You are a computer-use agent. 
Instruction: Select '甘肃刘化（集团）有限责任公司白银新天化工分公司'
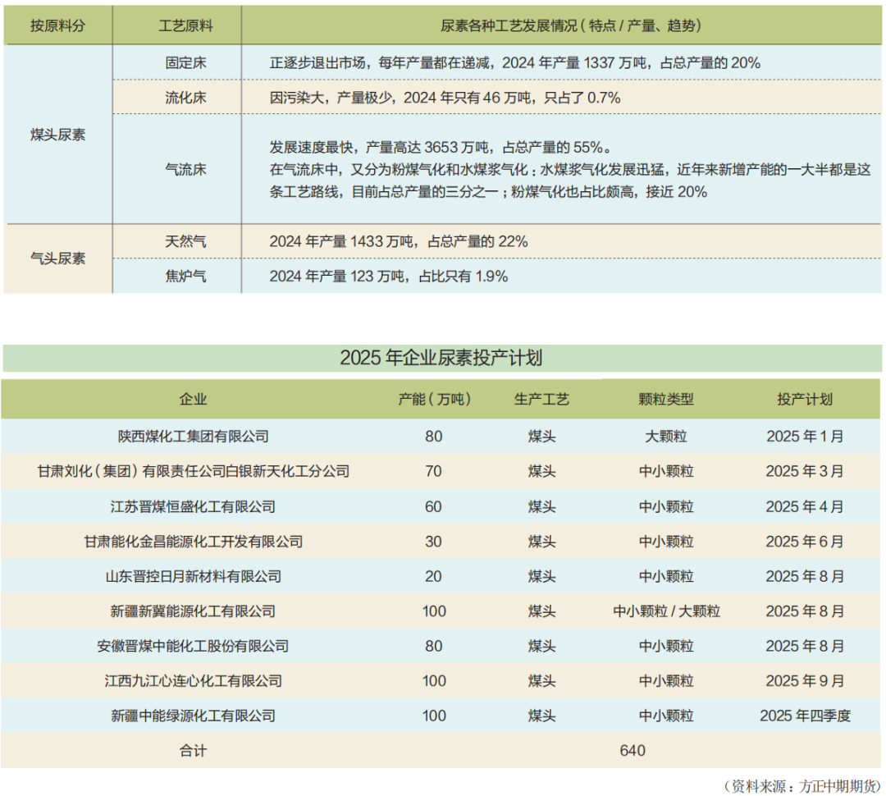click(194, 471)
